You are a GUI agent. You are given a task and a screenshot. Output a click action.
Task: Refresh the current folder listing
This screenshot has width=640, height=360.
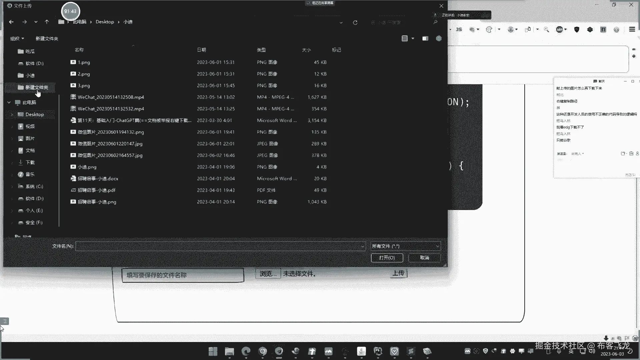click(x=355, y=23)
